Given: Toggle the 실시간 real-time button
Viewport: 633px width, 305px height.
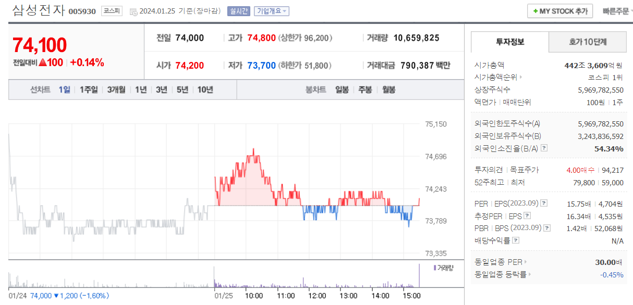Looking at the screenshot, I should coord(239,11).
